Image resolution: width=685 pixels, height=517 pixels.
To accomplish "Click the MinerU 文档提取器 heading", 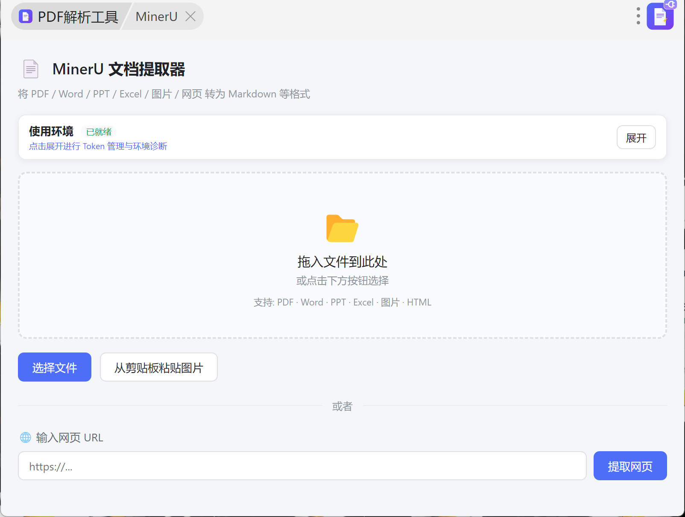I will point(119,69).
